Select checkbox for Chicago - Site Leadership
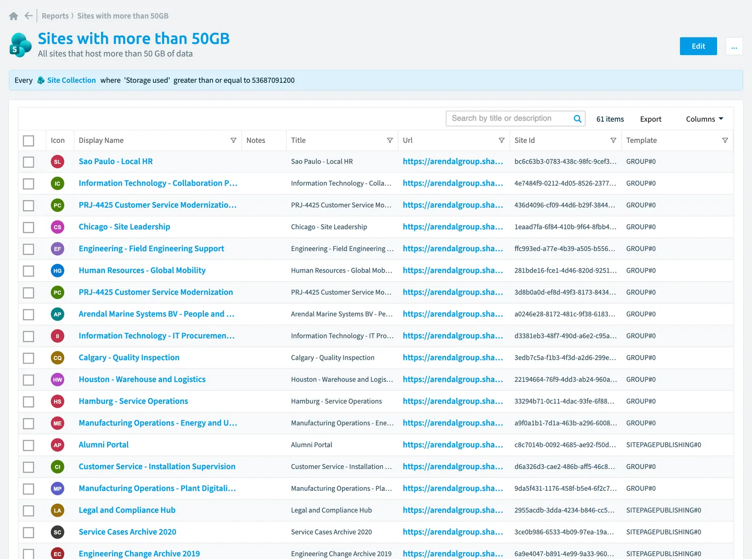Image resolution: width=752 pixels, height=559 pixels. point(29,227)
